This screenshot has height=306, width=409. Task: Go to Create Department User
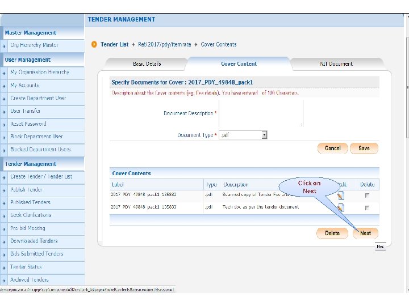click(x=38, y=98)
